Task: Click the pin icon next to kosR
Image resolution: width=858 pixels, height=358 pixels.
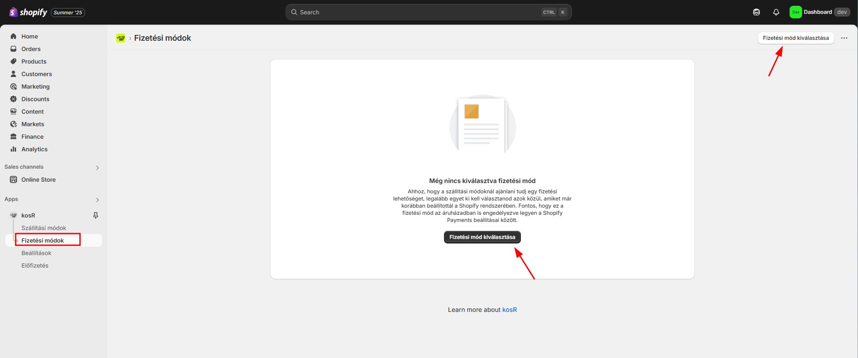Action: [x=95, y=215]
